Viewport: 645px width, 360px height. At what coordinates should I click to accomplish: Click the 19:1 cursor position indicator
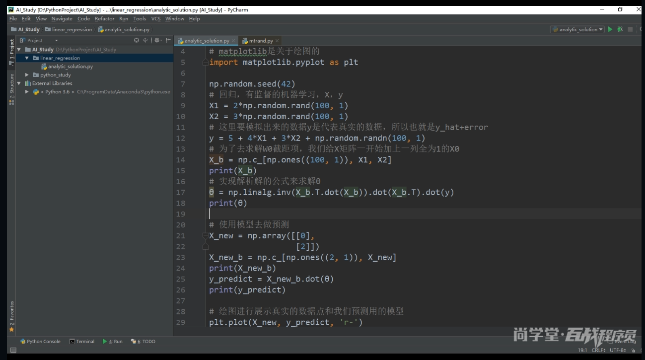(582, 350)
